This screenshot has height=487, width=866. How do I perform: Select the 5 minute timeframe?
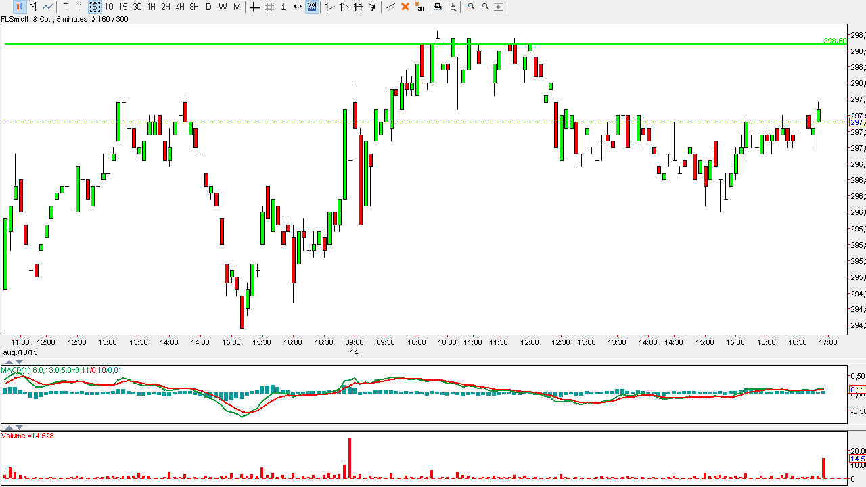[95, 7]
